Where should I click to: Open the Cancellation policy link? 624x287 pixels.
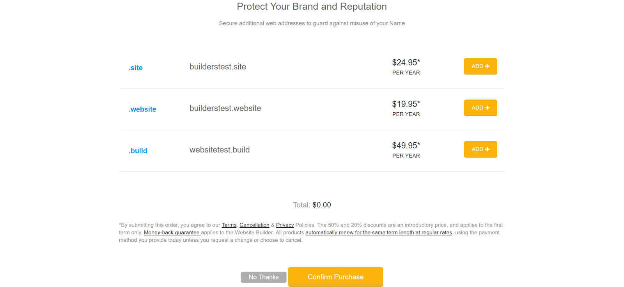click(254, 225)
